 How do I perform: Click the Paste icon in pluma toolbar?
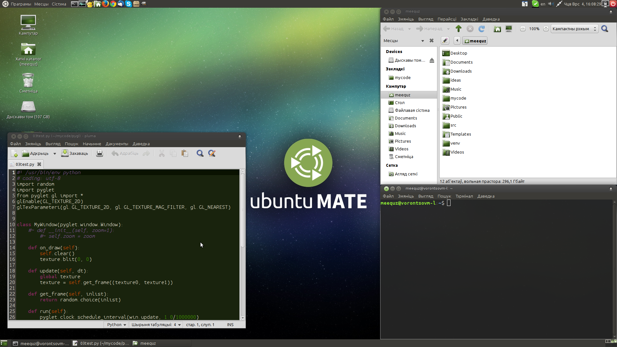(x=185, y=154)
